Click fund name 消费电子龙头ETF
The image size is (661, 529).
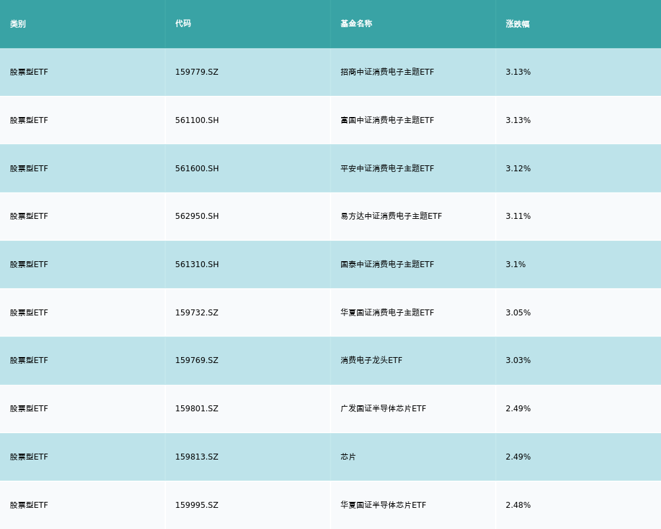pyautogui.click(x=371, y=360)
